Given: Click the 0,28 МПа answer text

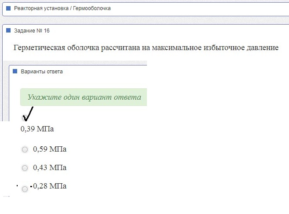Looking at the screenshot, I should coord(50,186).
